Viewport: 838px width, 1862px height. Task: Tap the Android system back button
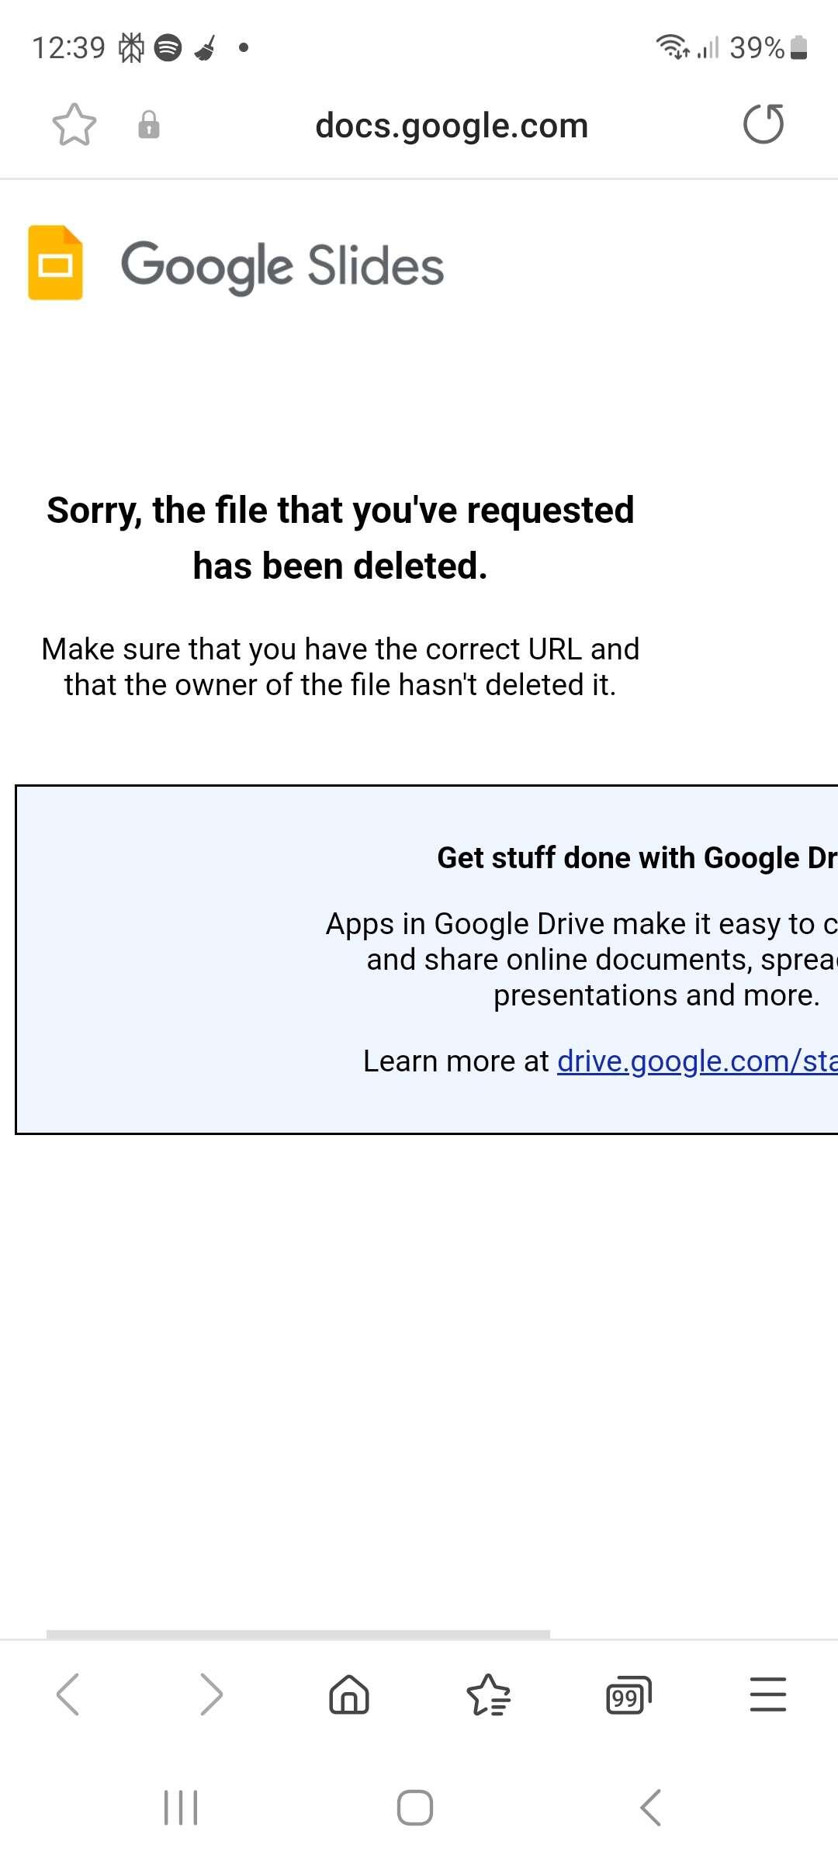(650, 1808)
